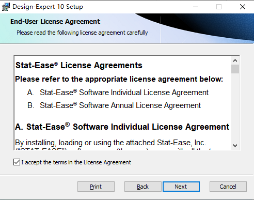Print the license agreement

click(96, 187)
